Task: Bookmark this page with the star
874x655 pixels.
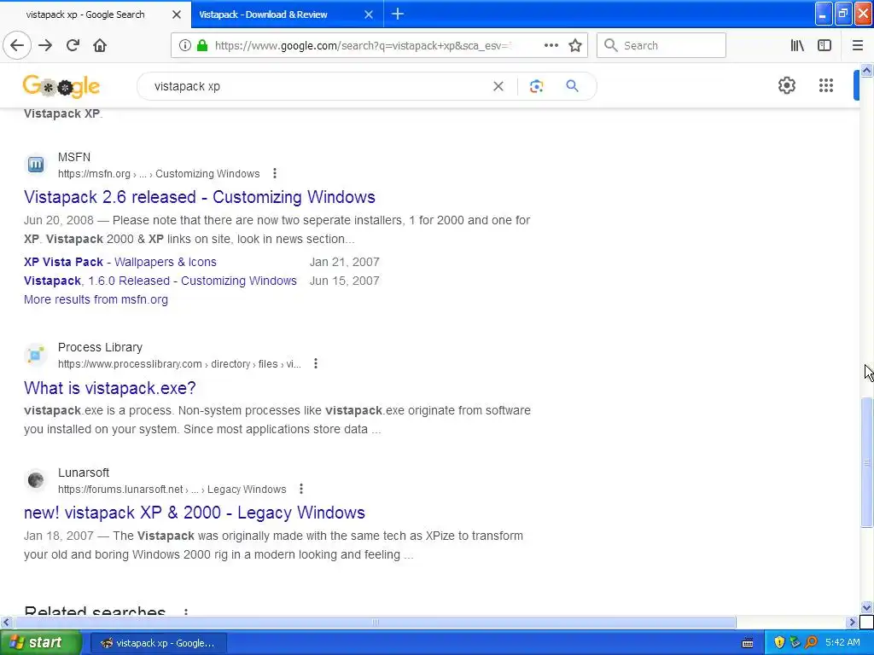Action: pyautogui.click(x=575, y=45)
